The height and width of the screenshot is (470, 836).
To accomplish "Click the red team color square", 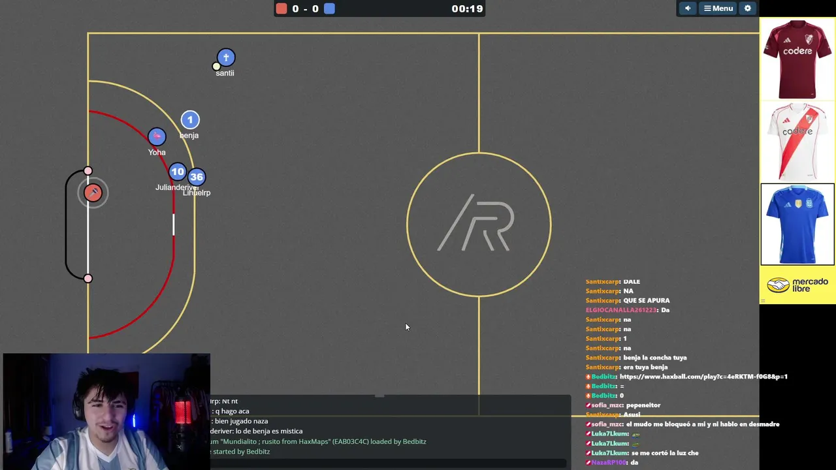I will coord(281,8).
